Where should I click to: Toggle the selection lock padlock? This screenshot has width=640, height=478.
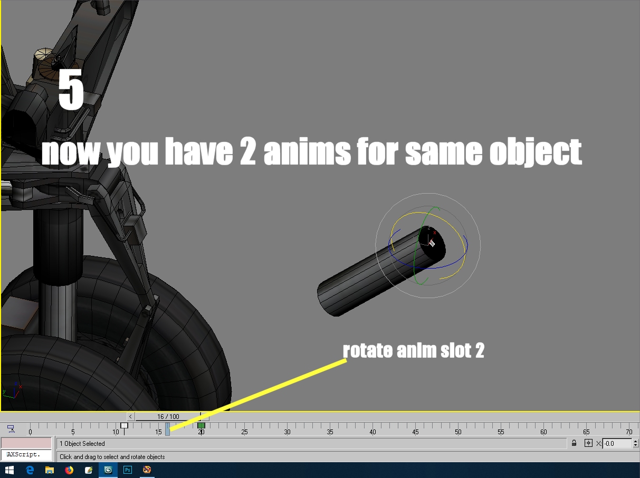pos(574,443)
